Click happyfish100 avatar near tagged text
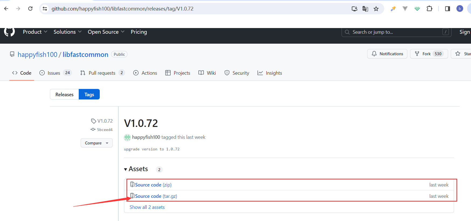471x221 pixels. coord(127,137)
